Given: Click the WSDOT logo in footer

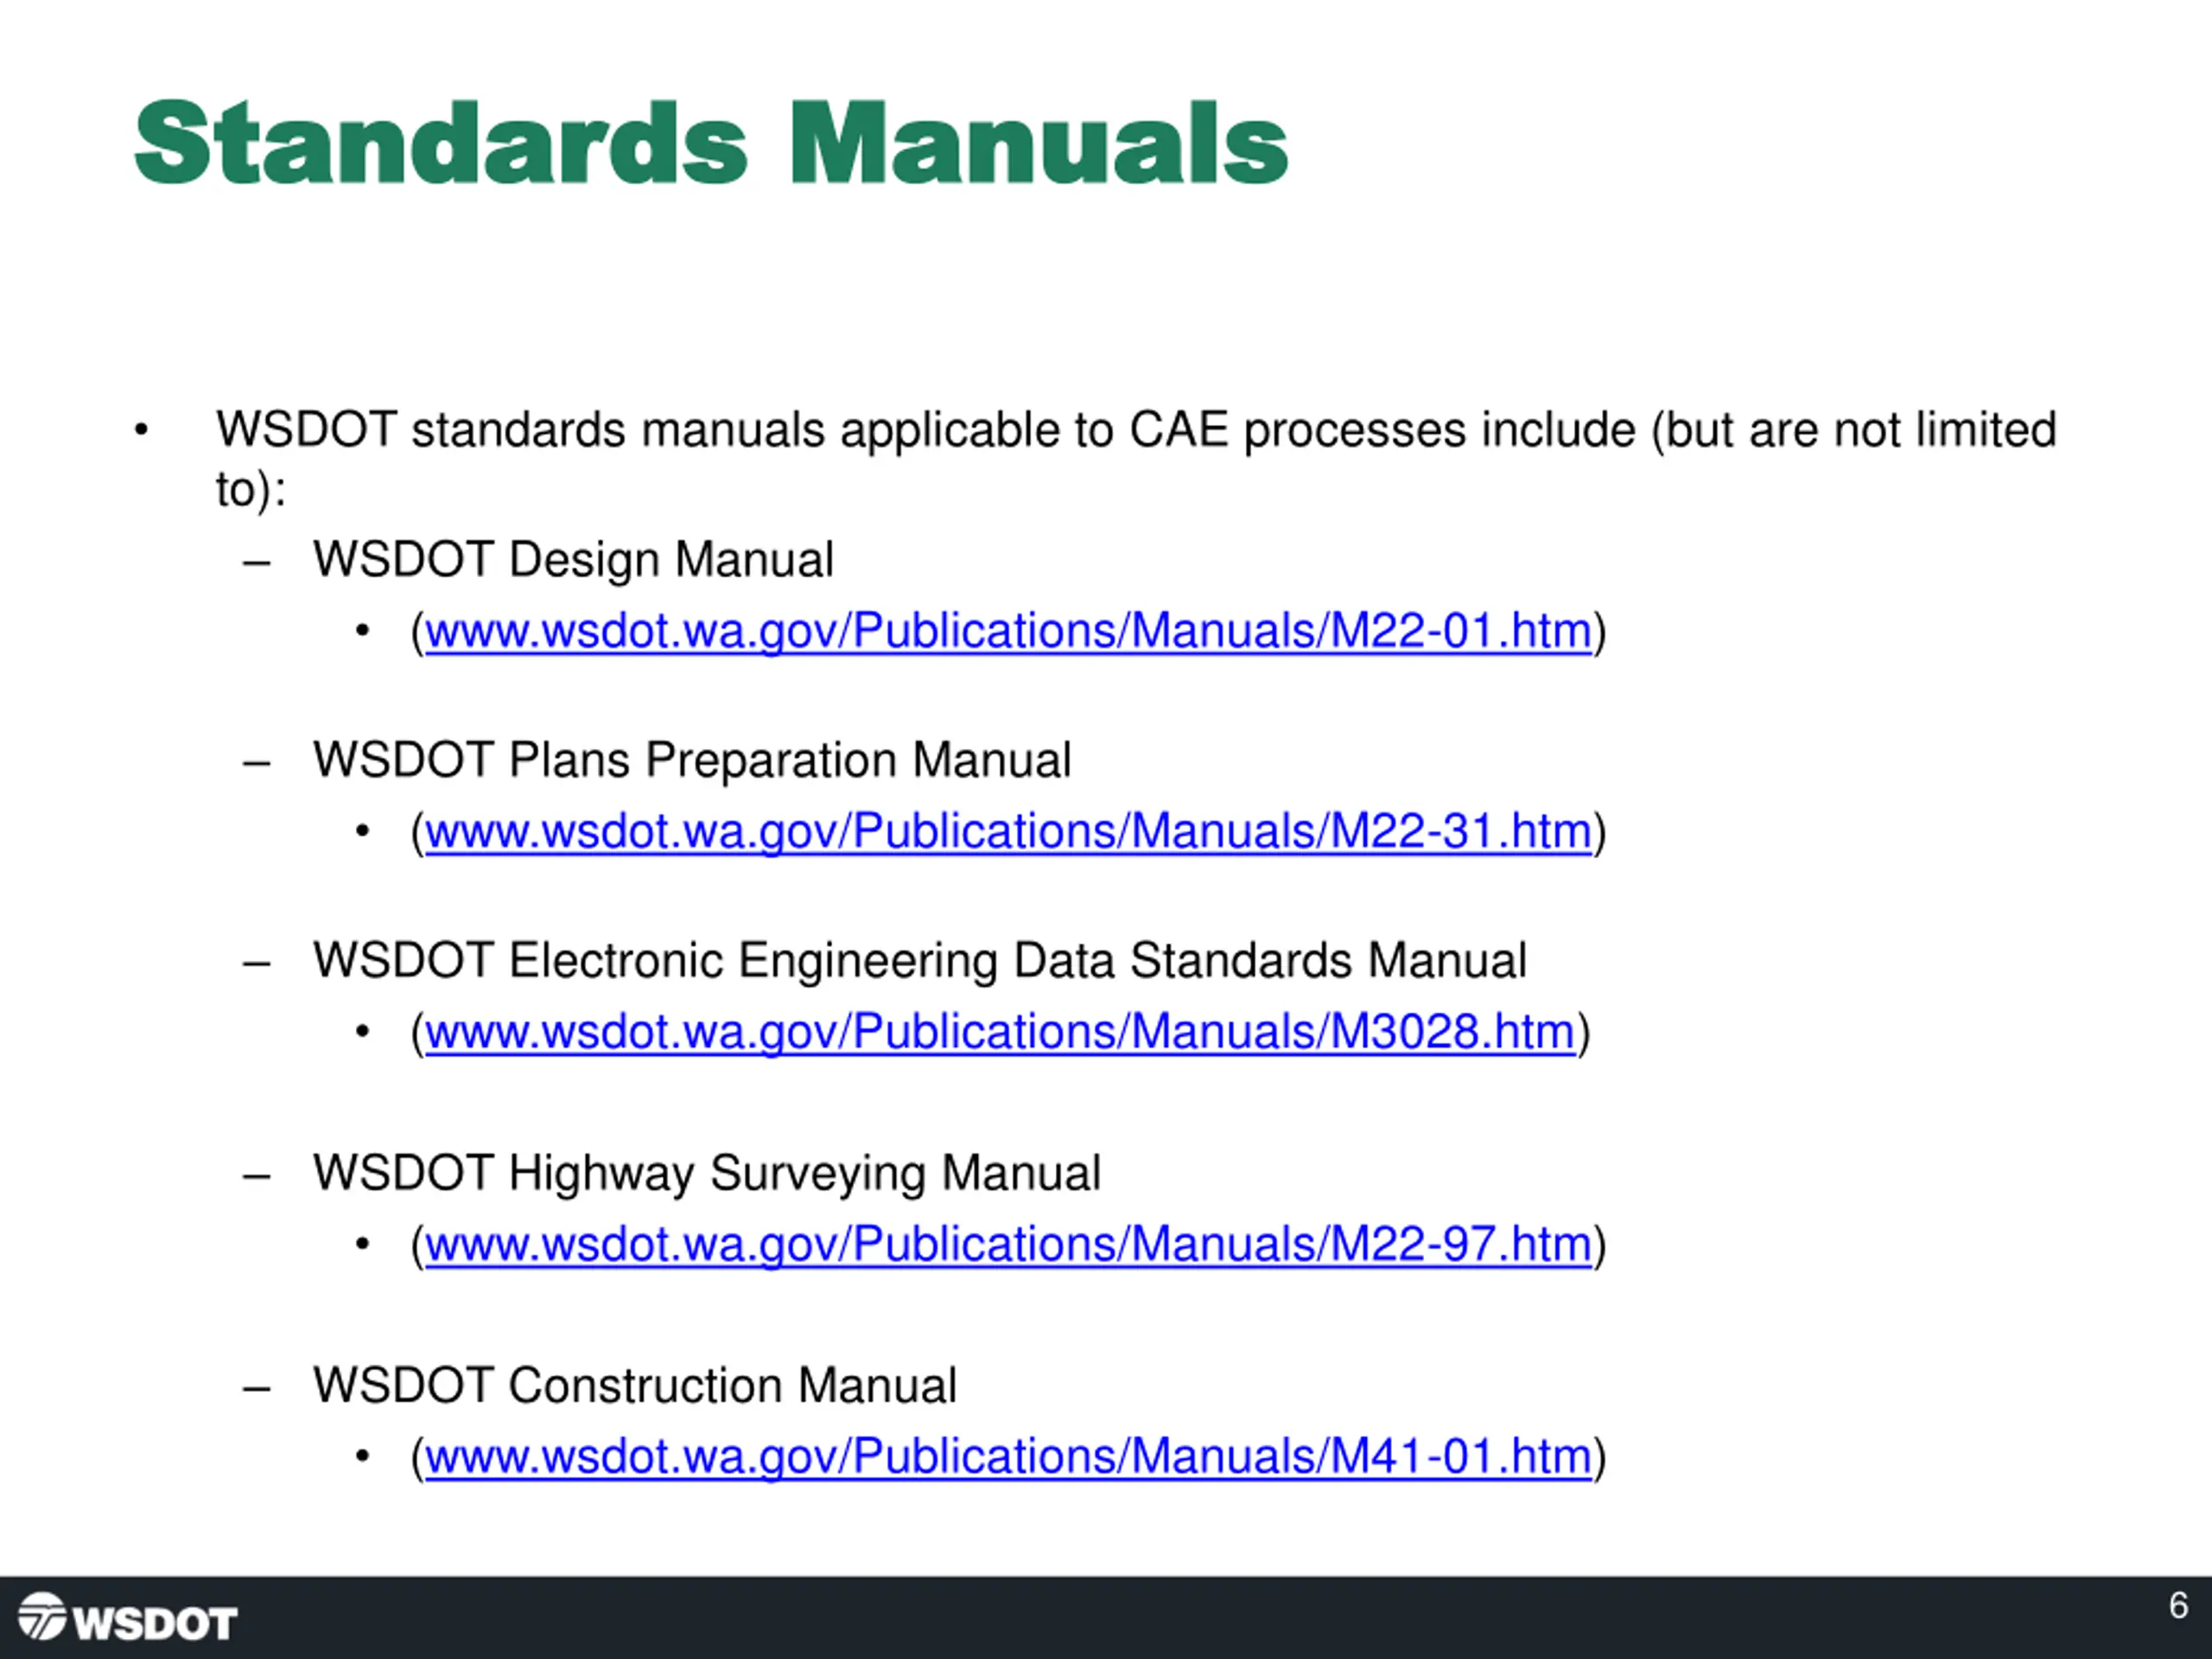Looking at the screenshot, I should coord(127,1617).
